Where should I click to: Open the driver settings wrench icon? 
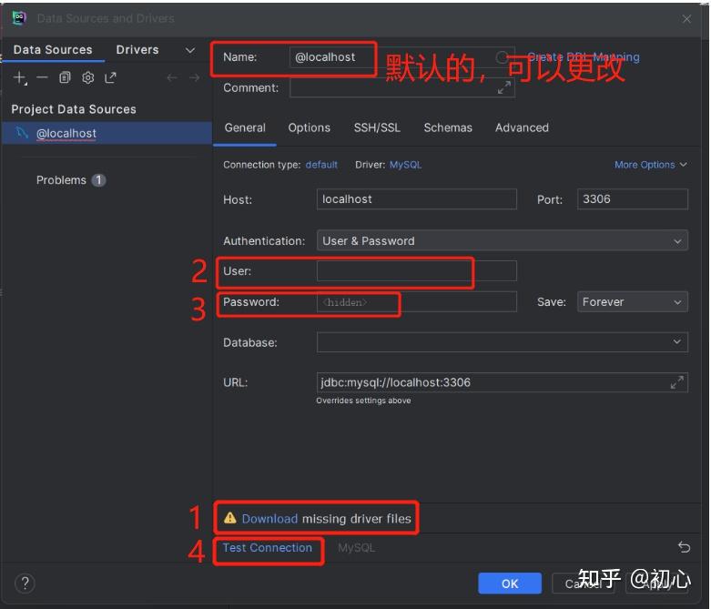click(87, 78)
